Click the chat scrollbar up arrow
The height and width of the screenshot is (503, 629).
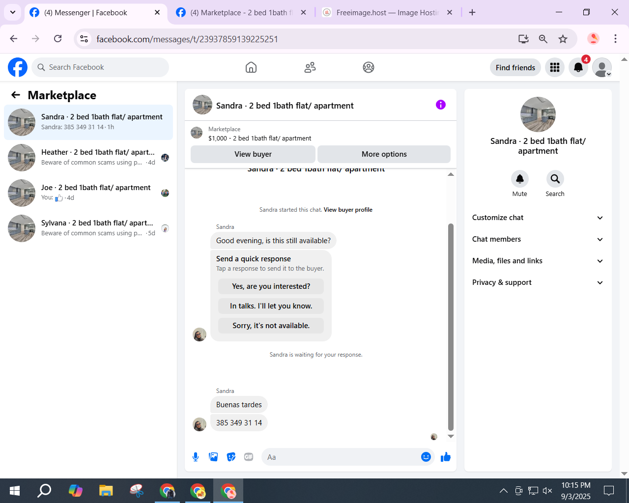[x=451, y=174]
